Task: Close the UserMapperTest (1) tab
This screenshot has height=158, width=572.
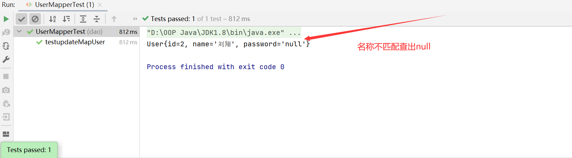Action: coord(100,5)
